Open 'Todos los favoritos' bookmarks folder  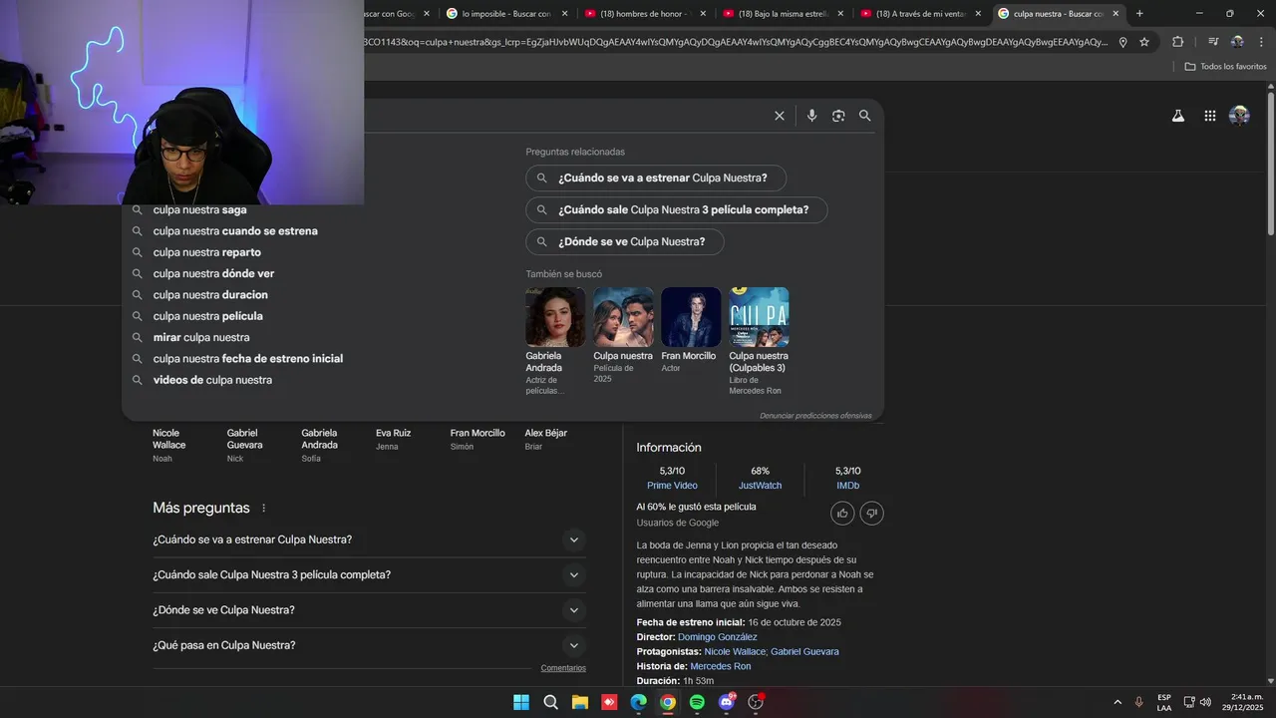1225,66
